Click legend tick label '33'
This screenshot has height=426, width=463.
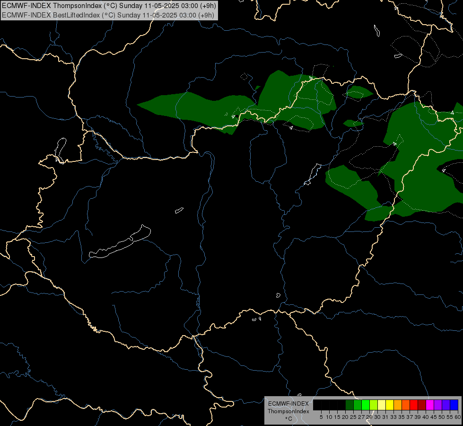(393, 417)
